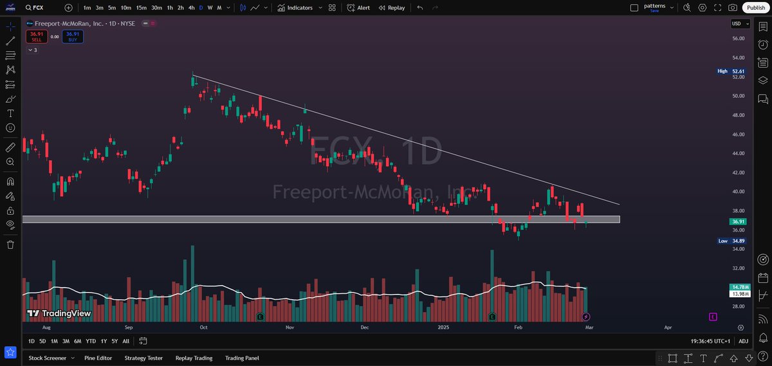Collapse the 3 indicators legend
The height and width of the screenshot is (366, 772).
tap(32, 50)
